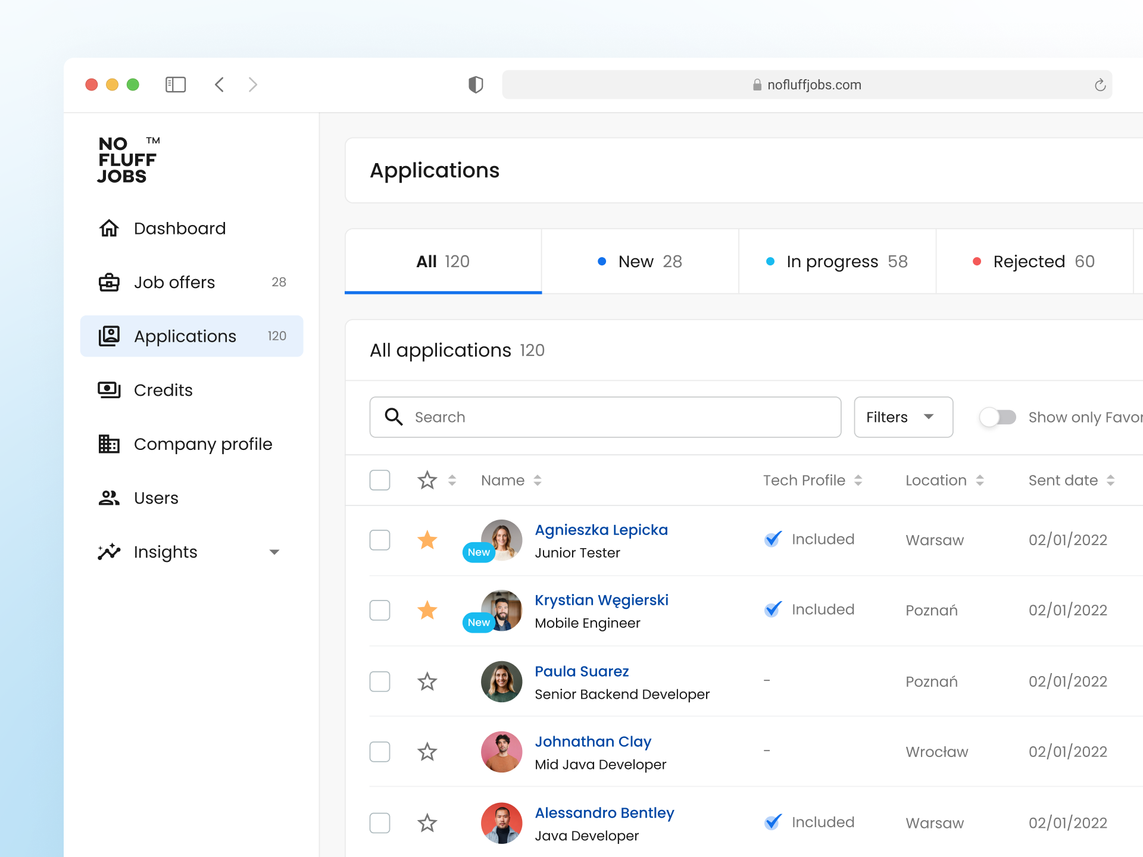Select the Company profile building icon

(109, 444)
